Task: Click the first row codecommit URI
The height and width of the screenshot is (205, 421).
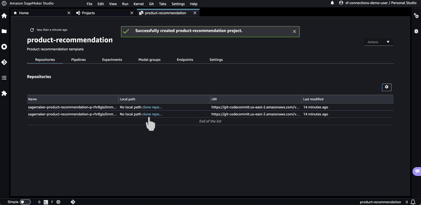Action: click(x=256, y=107)
